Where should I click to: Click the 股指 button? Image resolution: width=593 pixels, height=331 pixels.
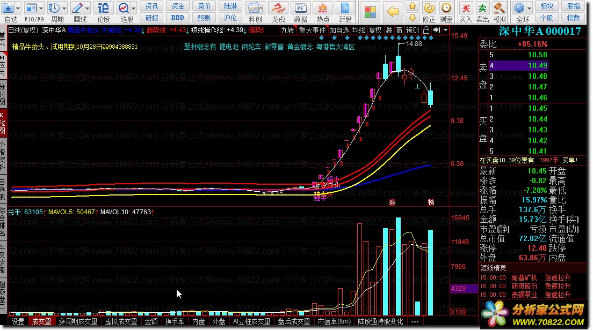[573, 6]
